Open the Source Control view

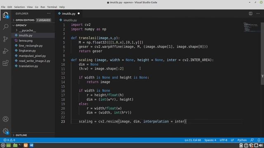pyautogui.click(x=5, y=39)
